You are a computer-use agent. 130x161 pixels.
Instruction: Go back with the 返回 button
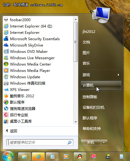pyautogui.click(x=11, y=131)
